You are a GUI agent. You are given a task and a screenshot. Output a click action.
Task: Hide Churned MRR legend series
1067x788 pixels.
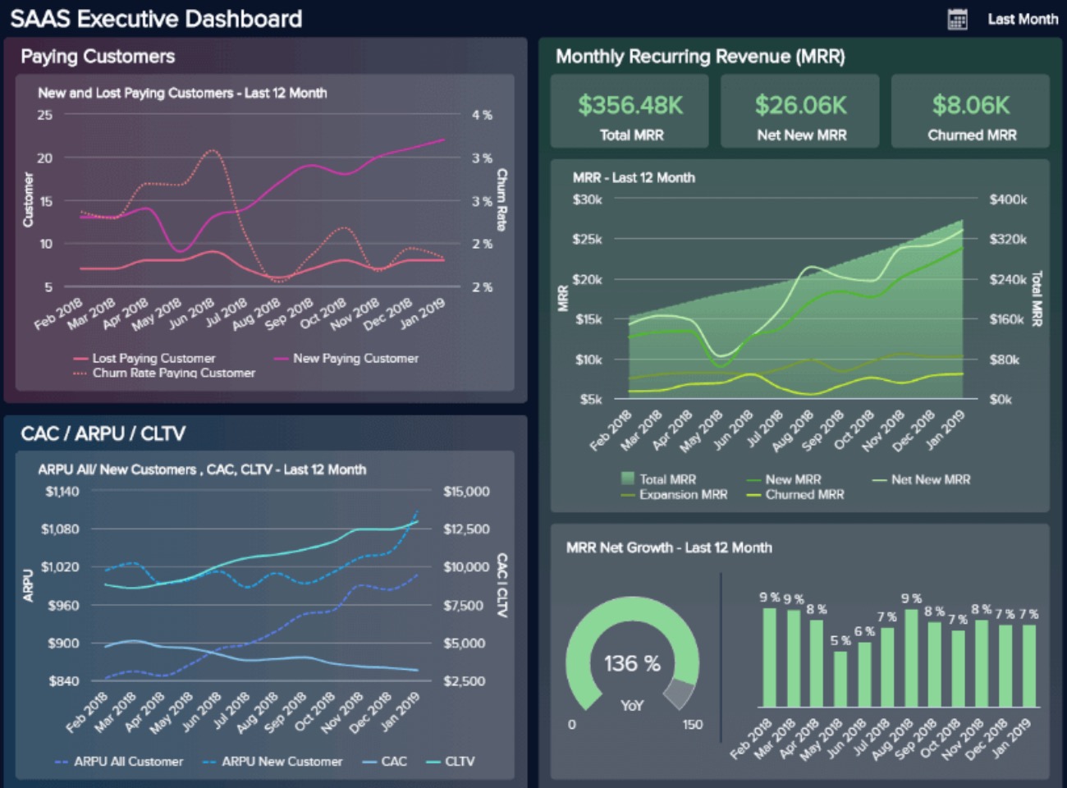795,494
